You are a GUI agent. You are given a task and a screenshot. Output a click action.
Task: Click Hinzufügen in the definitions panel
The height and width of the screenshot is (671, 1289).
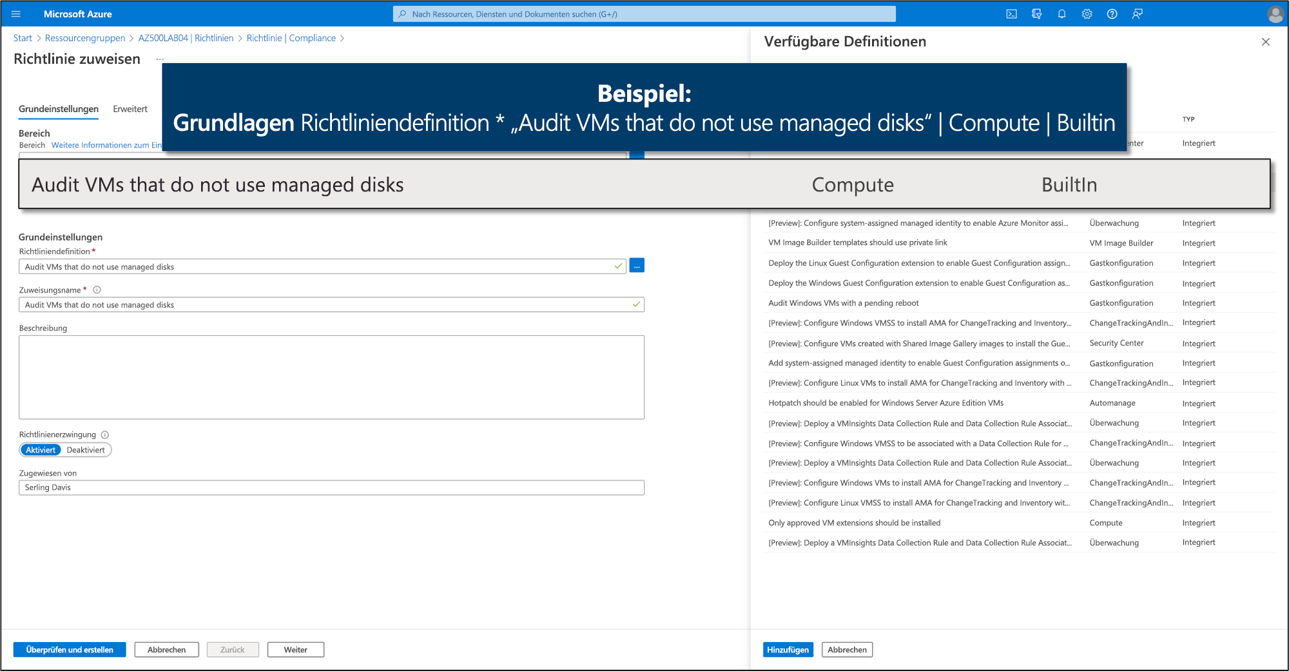coord(788,650)
